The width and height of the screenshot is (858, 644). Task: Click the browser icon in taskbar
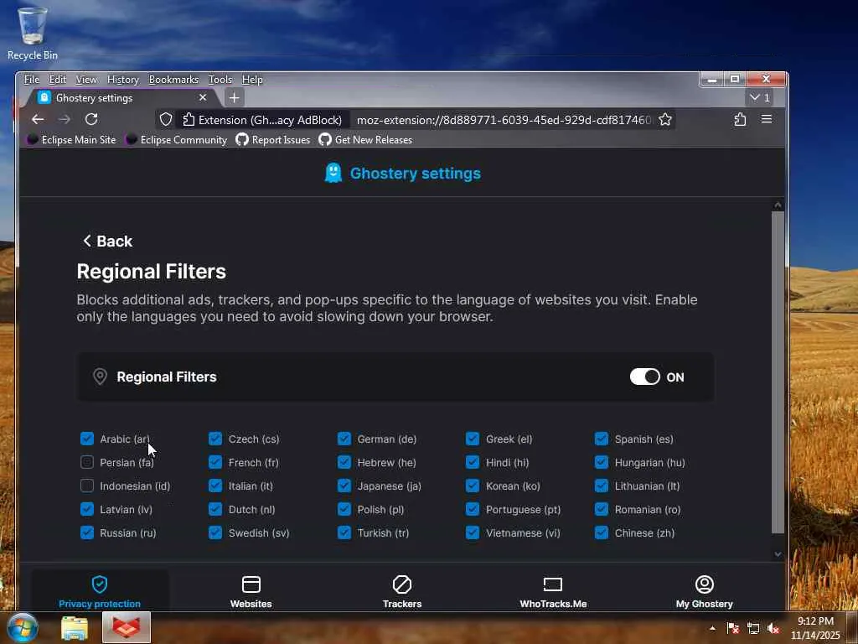point(127,627)
